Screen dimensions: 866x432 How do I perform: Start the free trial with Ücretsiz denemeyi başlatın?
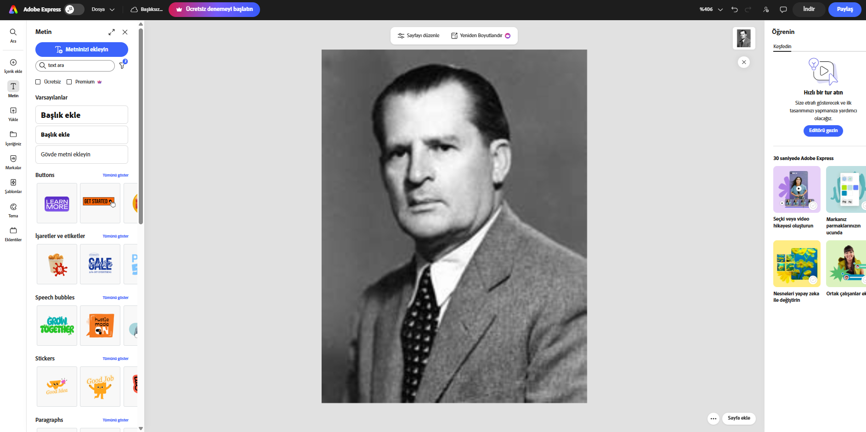point(214,9)
